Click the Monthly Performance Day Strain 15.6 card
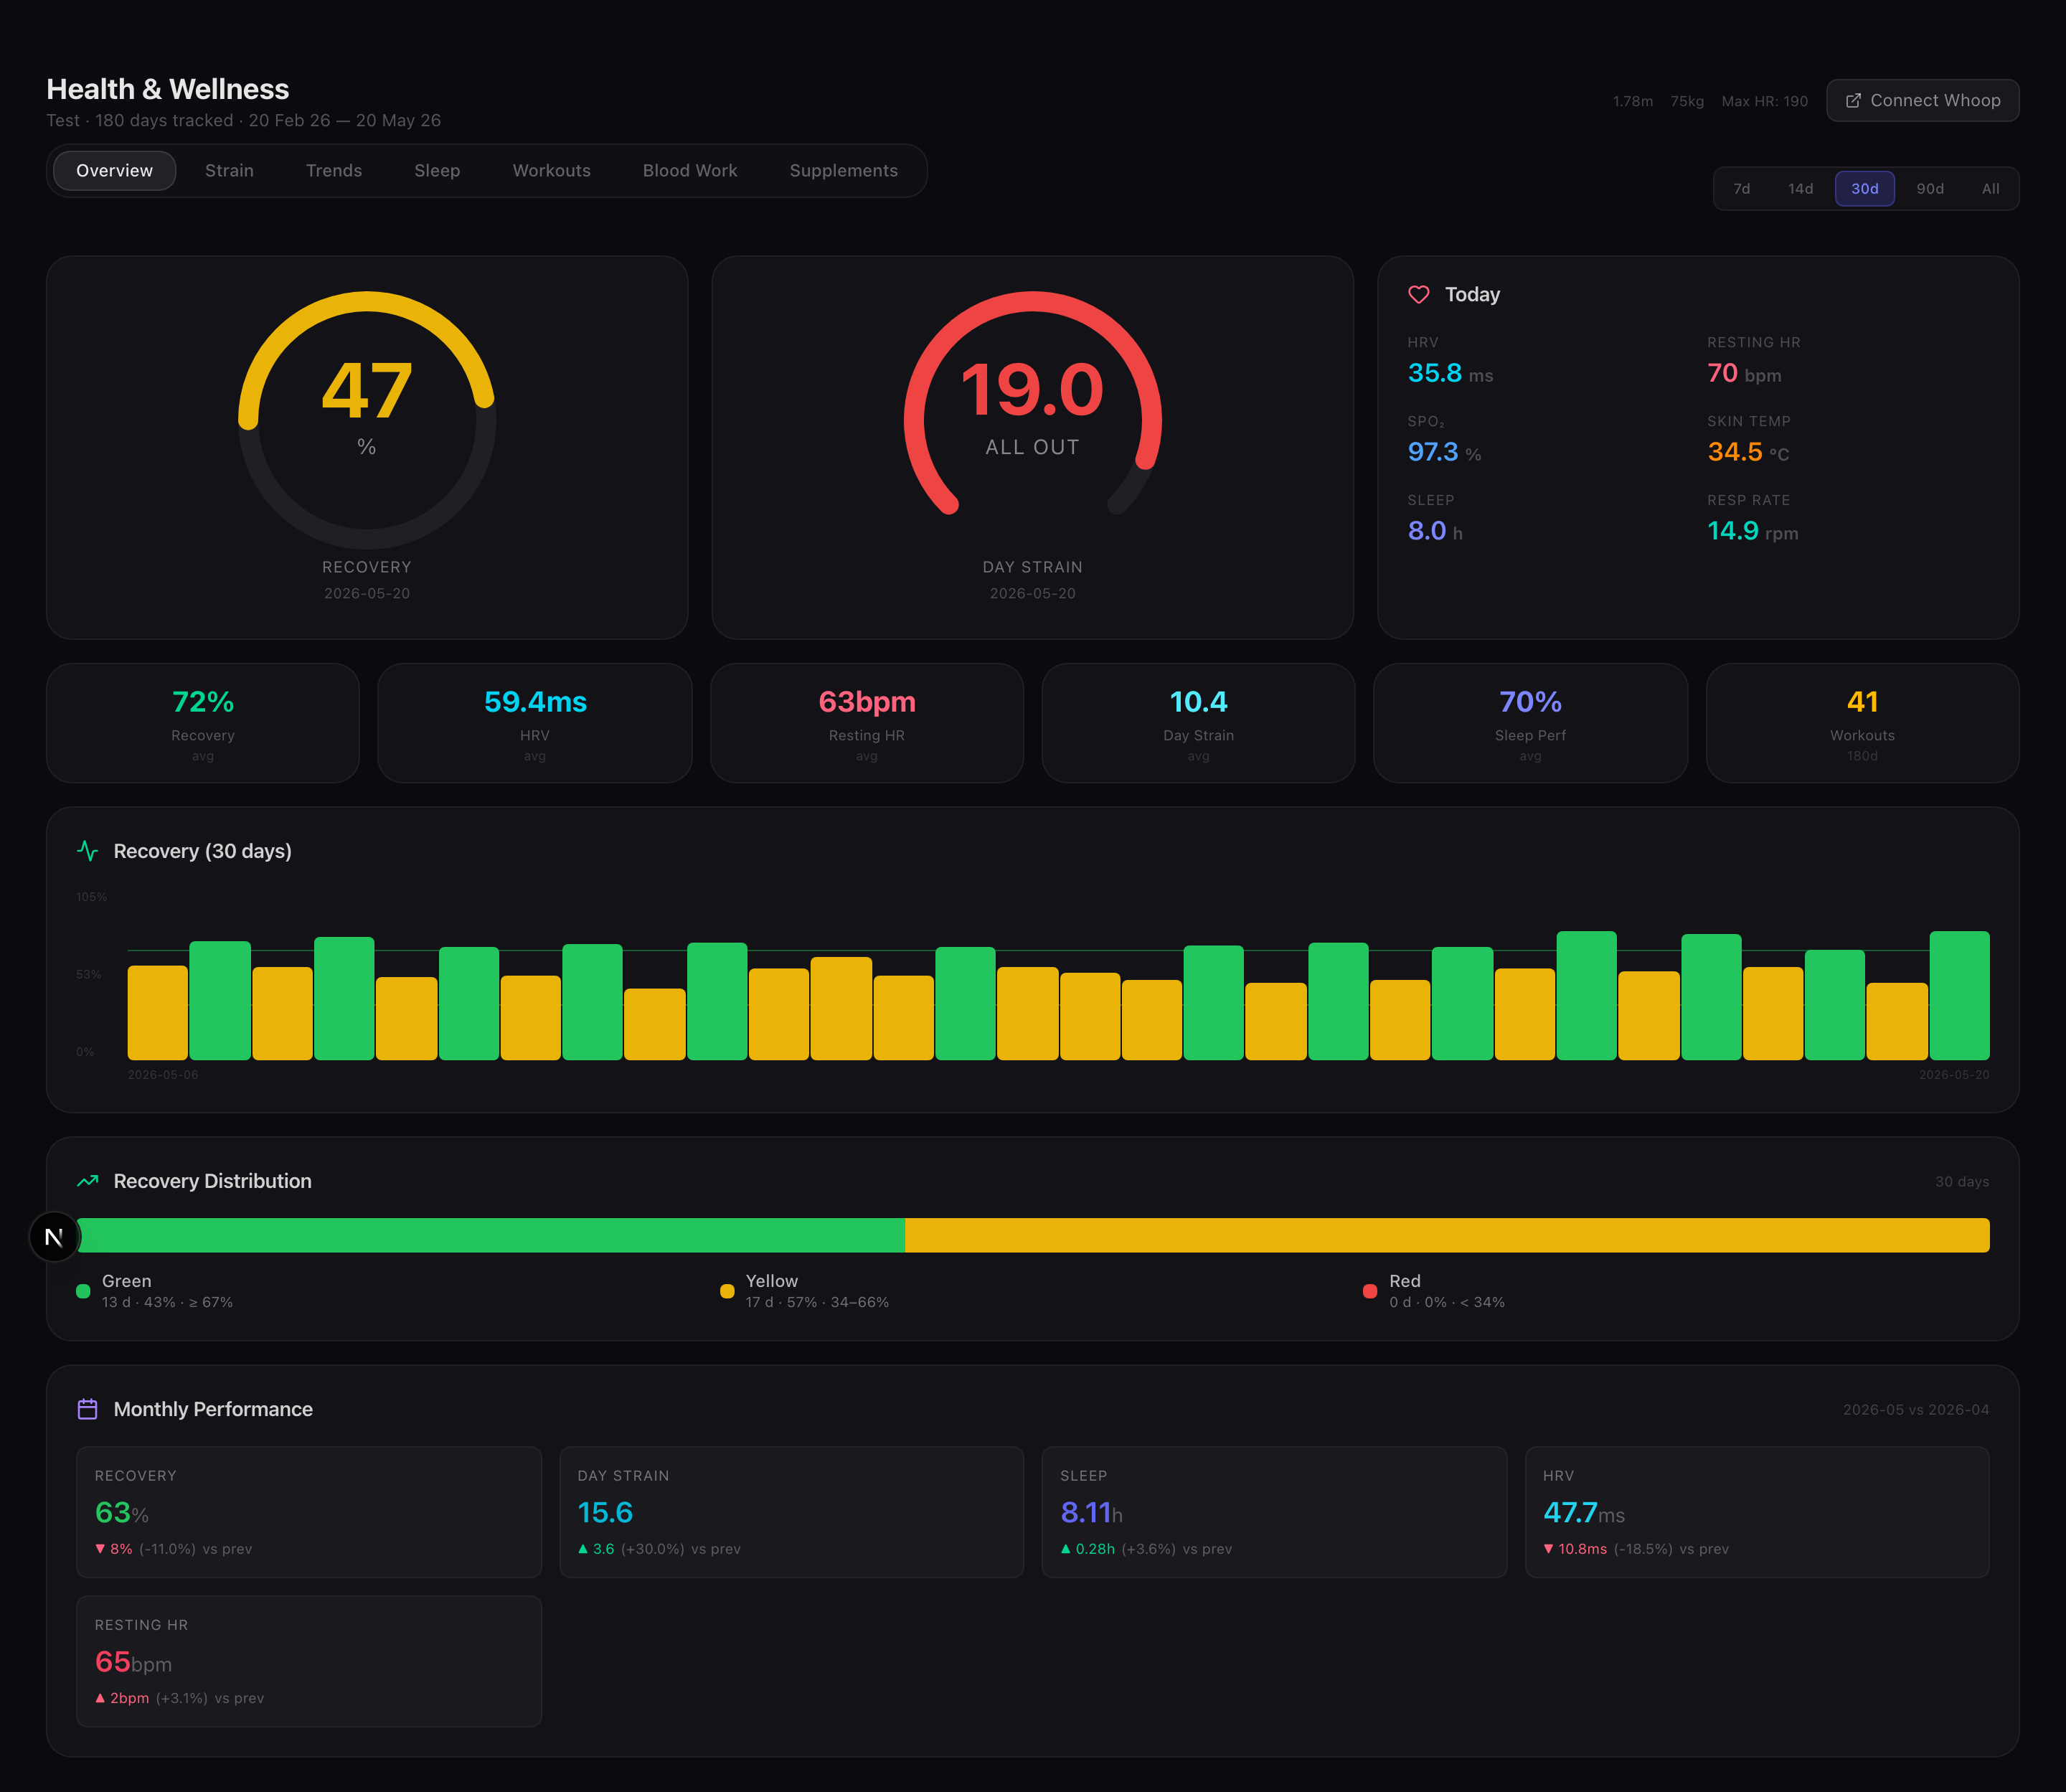The width and height of the screenshot is (2066, 1792). (x=792, y=1512)
